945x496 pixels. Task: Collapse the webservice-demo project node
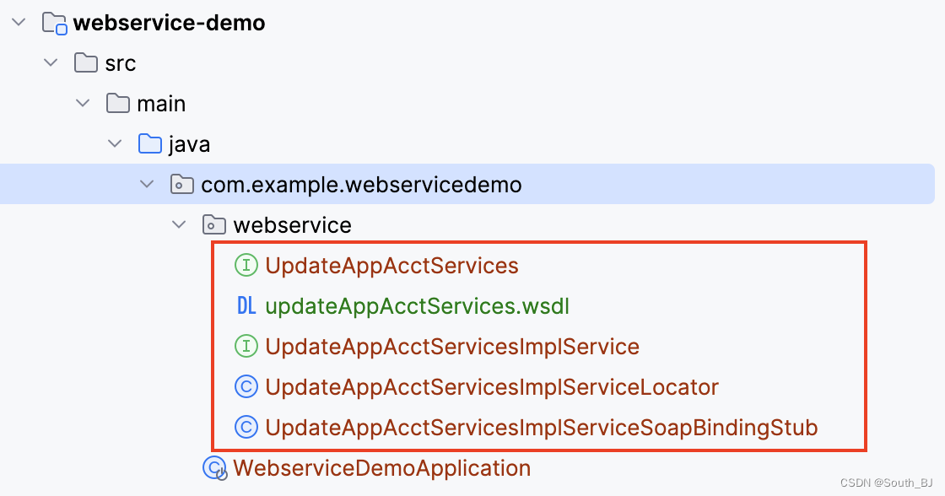(19, 23)
